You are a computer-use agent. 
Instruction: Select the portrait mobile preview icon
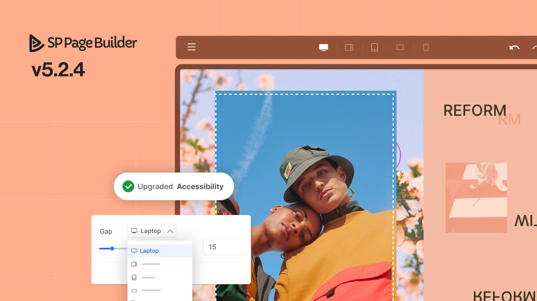(x=426, y=47)
